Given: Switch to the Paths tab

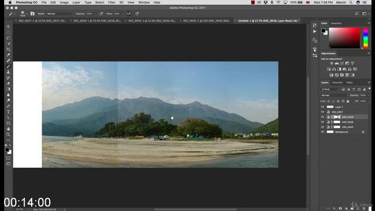Looking at the screenshot, I should coord(349,83).
